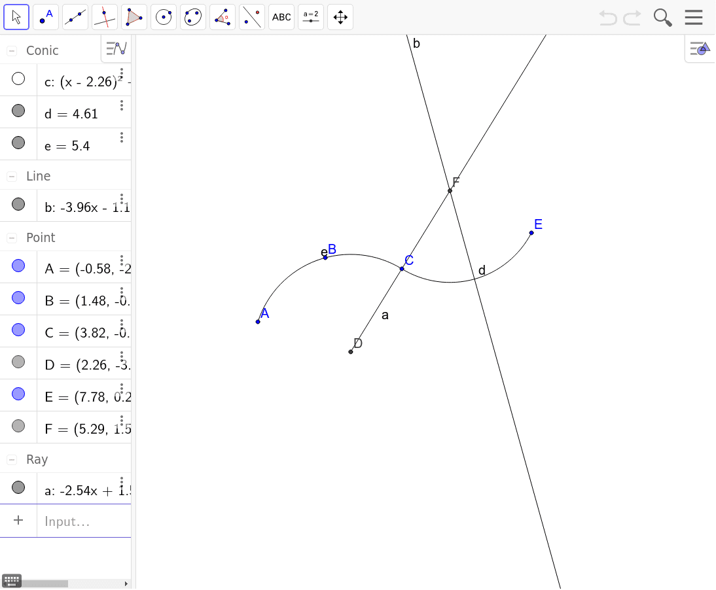Select the Ellipse conic tool
Viewport: 716px width, 590px height.
[x=192, y=18]
